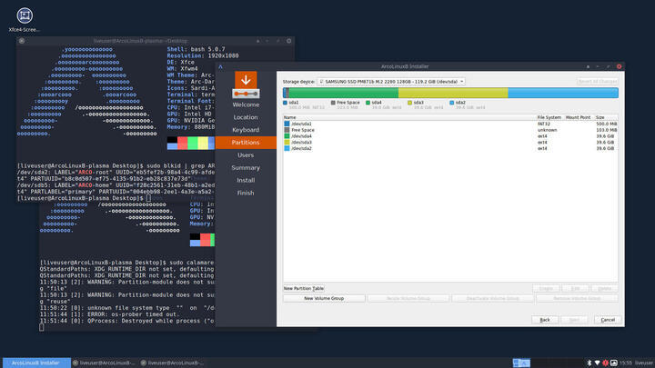Click the unknown file system cell
Viewport: 655px width, 368px height.
click(548, 130)
